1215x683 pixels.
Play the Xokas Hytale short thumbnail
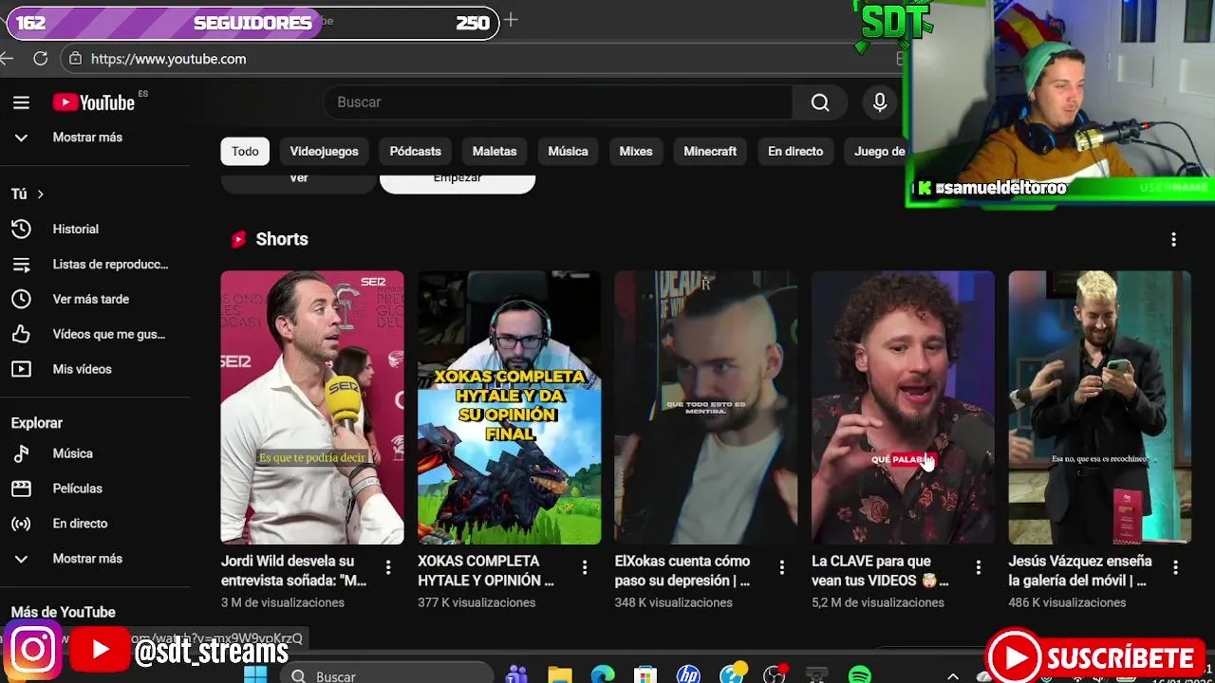(509, 408)
